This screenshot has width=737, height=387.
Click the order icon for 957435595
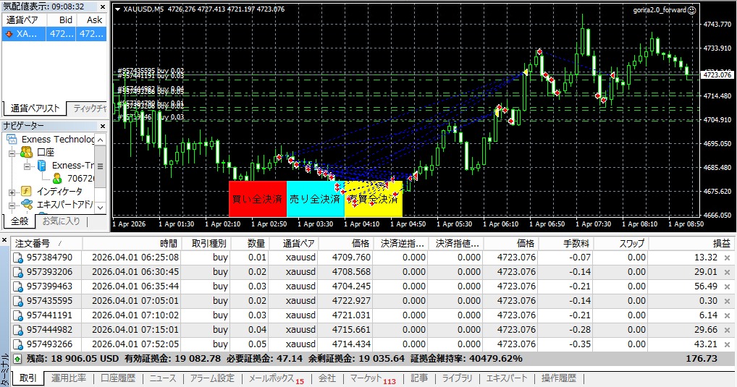click(x=18, y=301)
